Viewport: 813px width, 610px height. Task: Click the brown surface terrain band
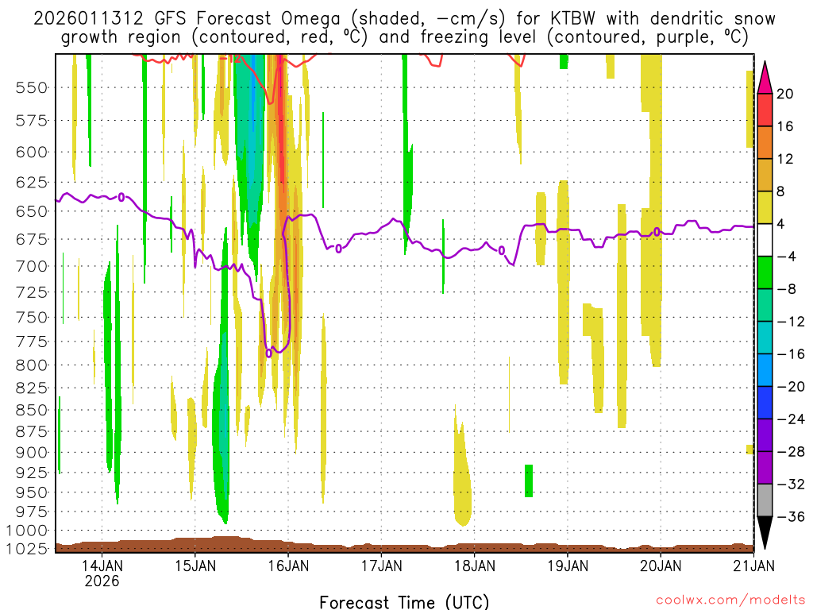coord(404,546)
